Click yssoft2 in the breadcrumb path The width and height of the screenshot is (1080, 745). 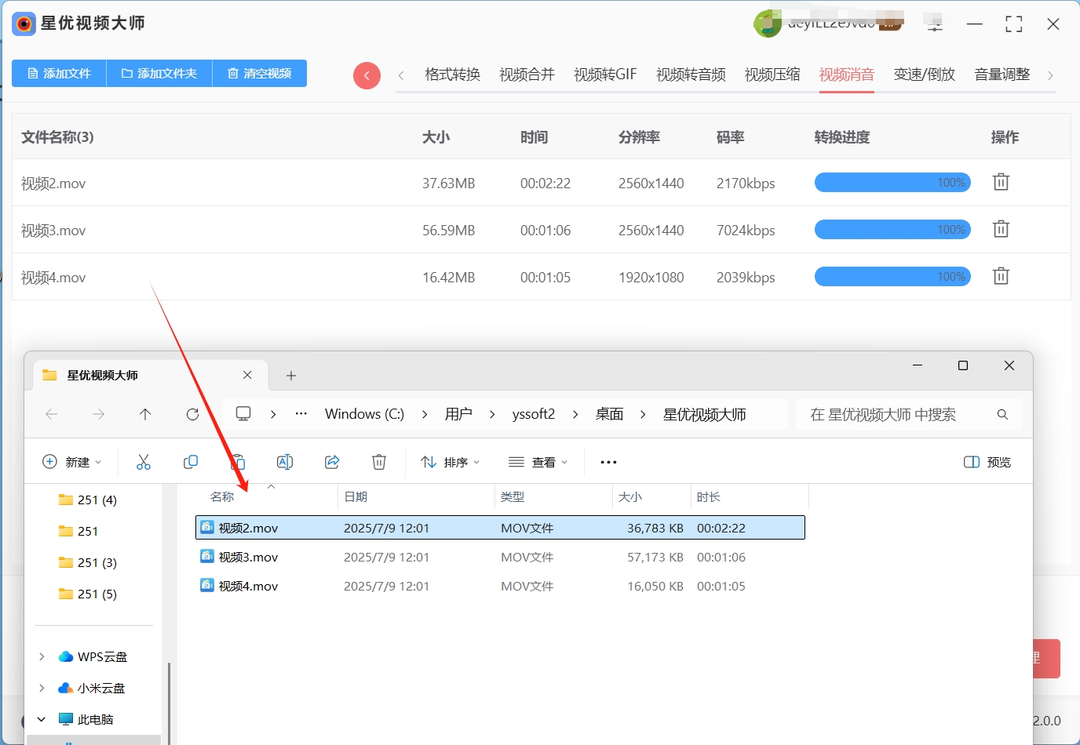(534, 414)
